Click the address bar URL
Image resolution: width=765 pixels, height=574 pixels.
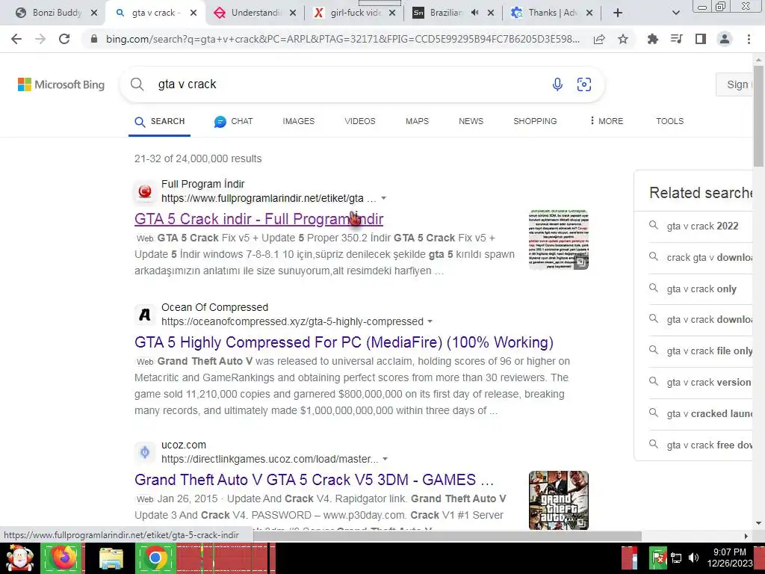[342, 39]
